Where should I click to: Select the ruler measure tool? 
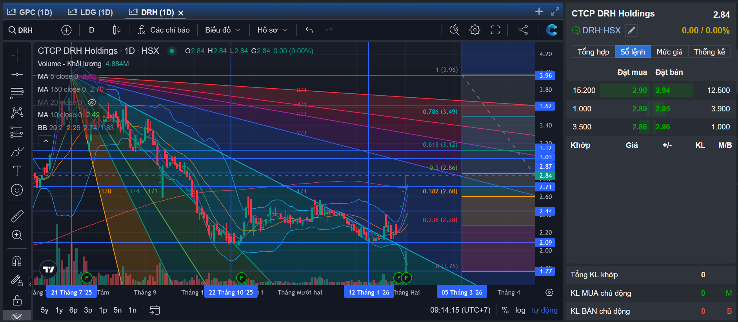[16, 216]
